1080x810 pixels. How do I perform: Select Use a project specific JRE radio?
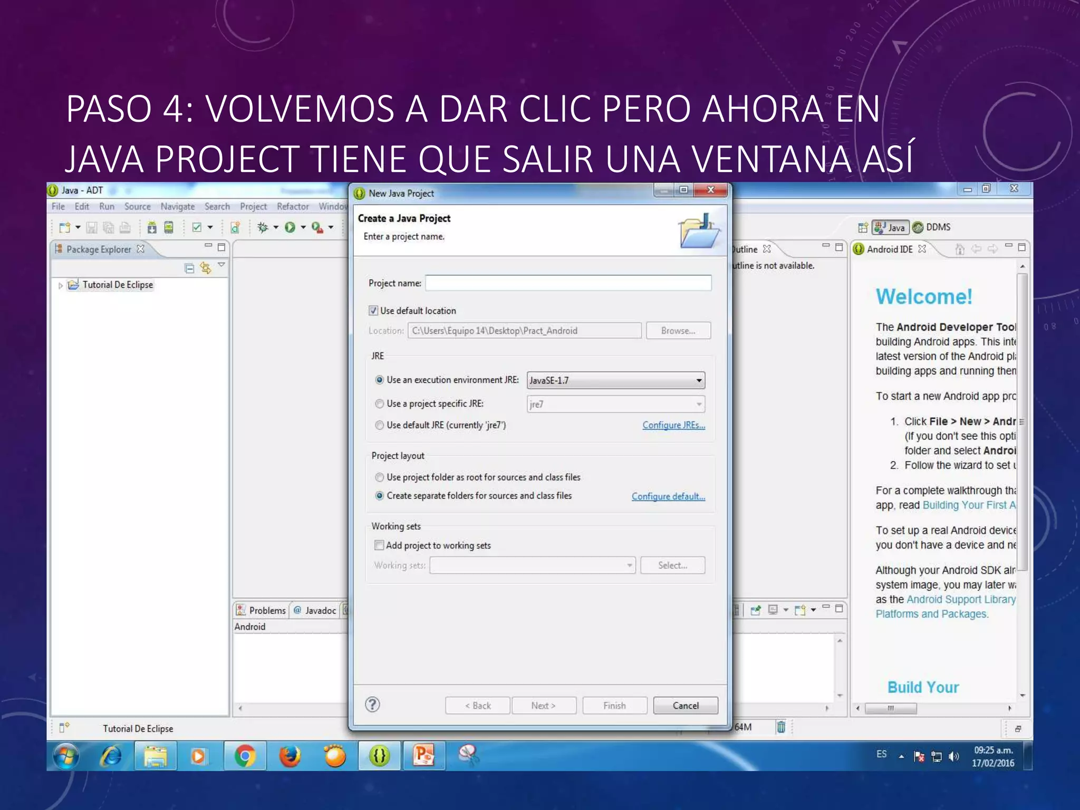pos(379,404)
